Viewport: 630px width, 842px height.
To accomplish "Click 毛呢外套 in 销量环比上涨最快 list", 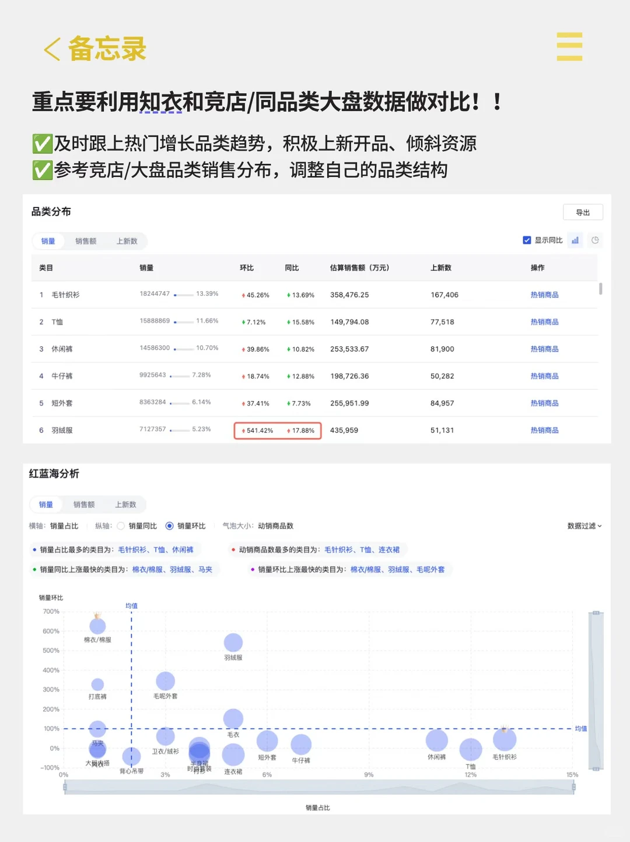I will 430,570.
